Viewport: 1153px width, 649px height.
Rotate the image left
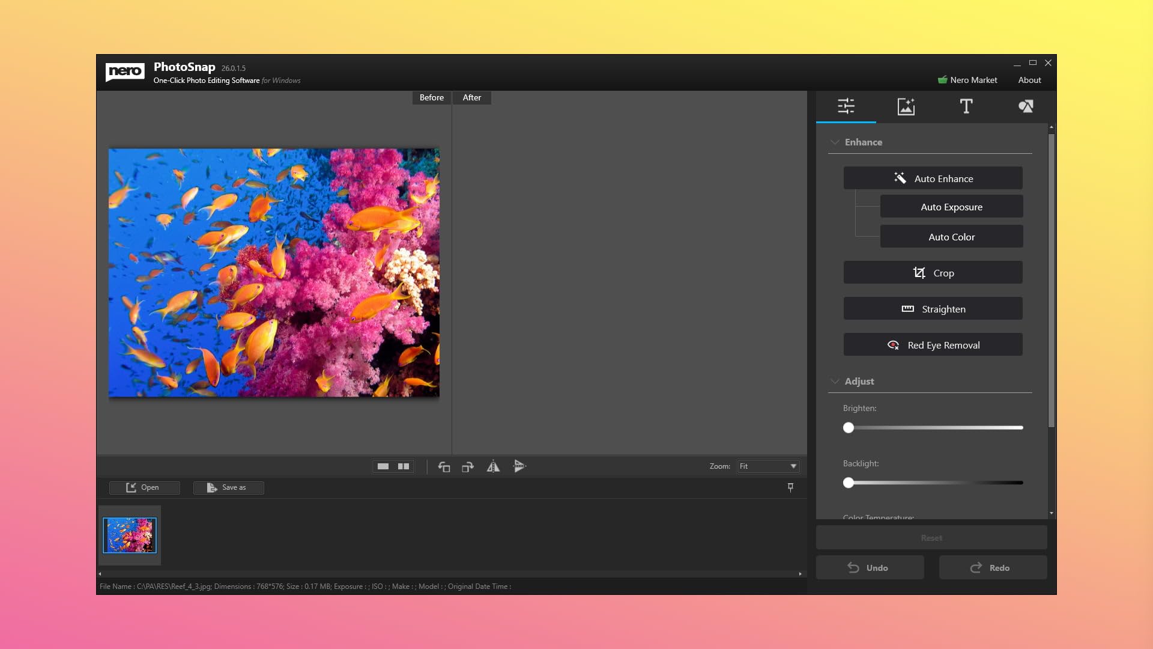(444, 467)
